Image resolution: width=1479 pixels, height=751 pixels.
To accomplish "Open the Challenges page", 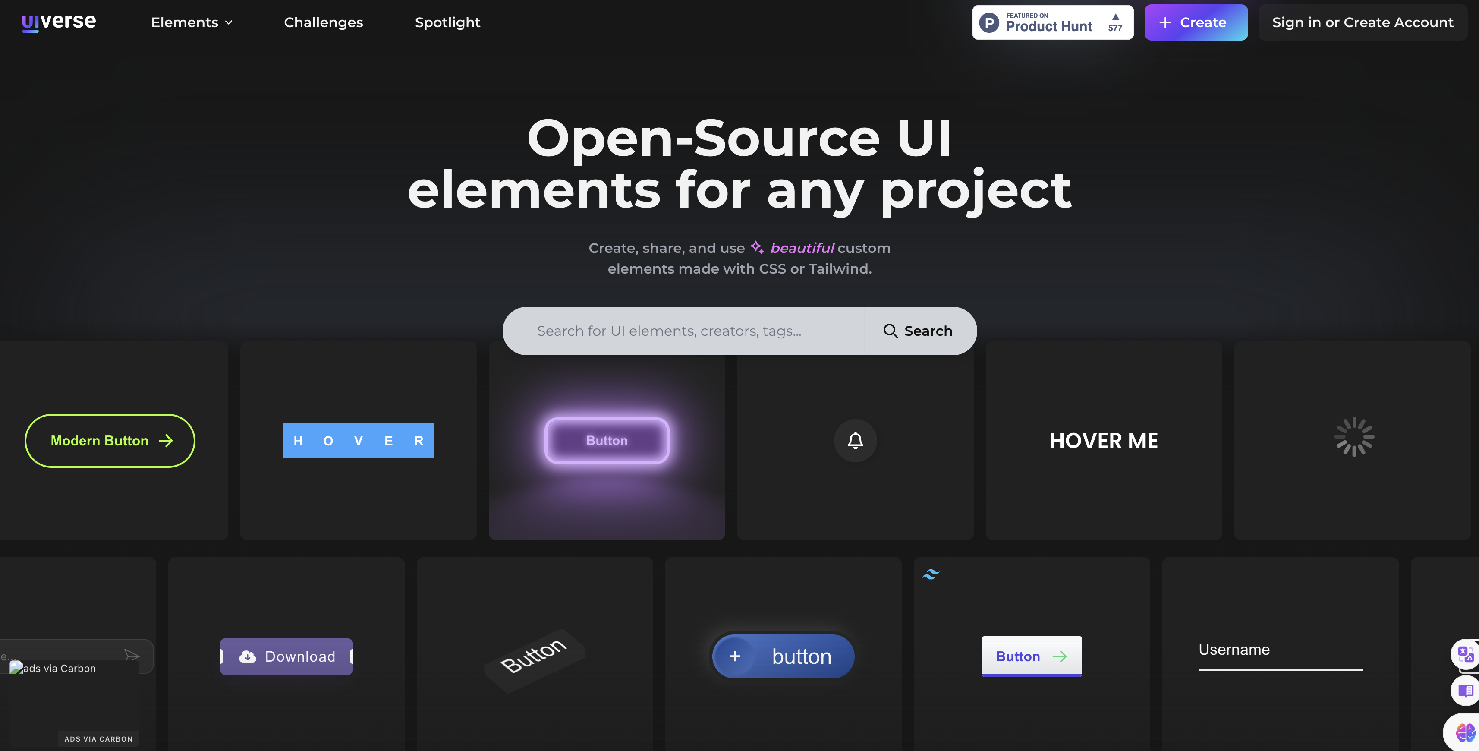I will 323,22.
